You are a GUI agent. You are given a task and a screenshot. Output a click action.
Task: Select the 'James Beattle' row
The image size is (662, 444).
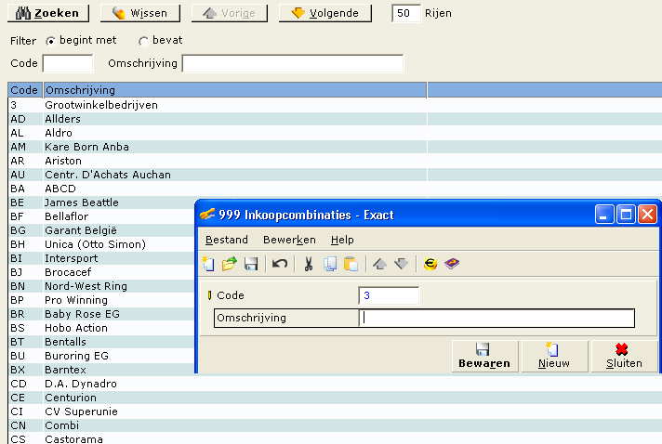[x=101, y=202]
